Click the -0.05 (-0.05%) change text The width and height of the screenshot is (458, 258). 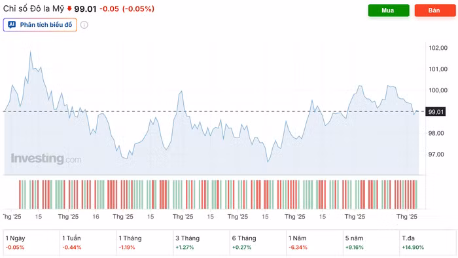pyautogui.click(x=127, y=9)
